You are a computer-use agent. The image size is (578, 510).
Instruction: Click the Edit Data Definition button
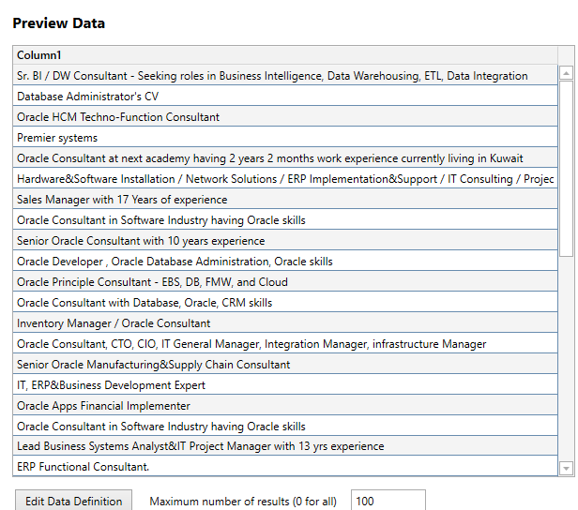click(73, 501)
